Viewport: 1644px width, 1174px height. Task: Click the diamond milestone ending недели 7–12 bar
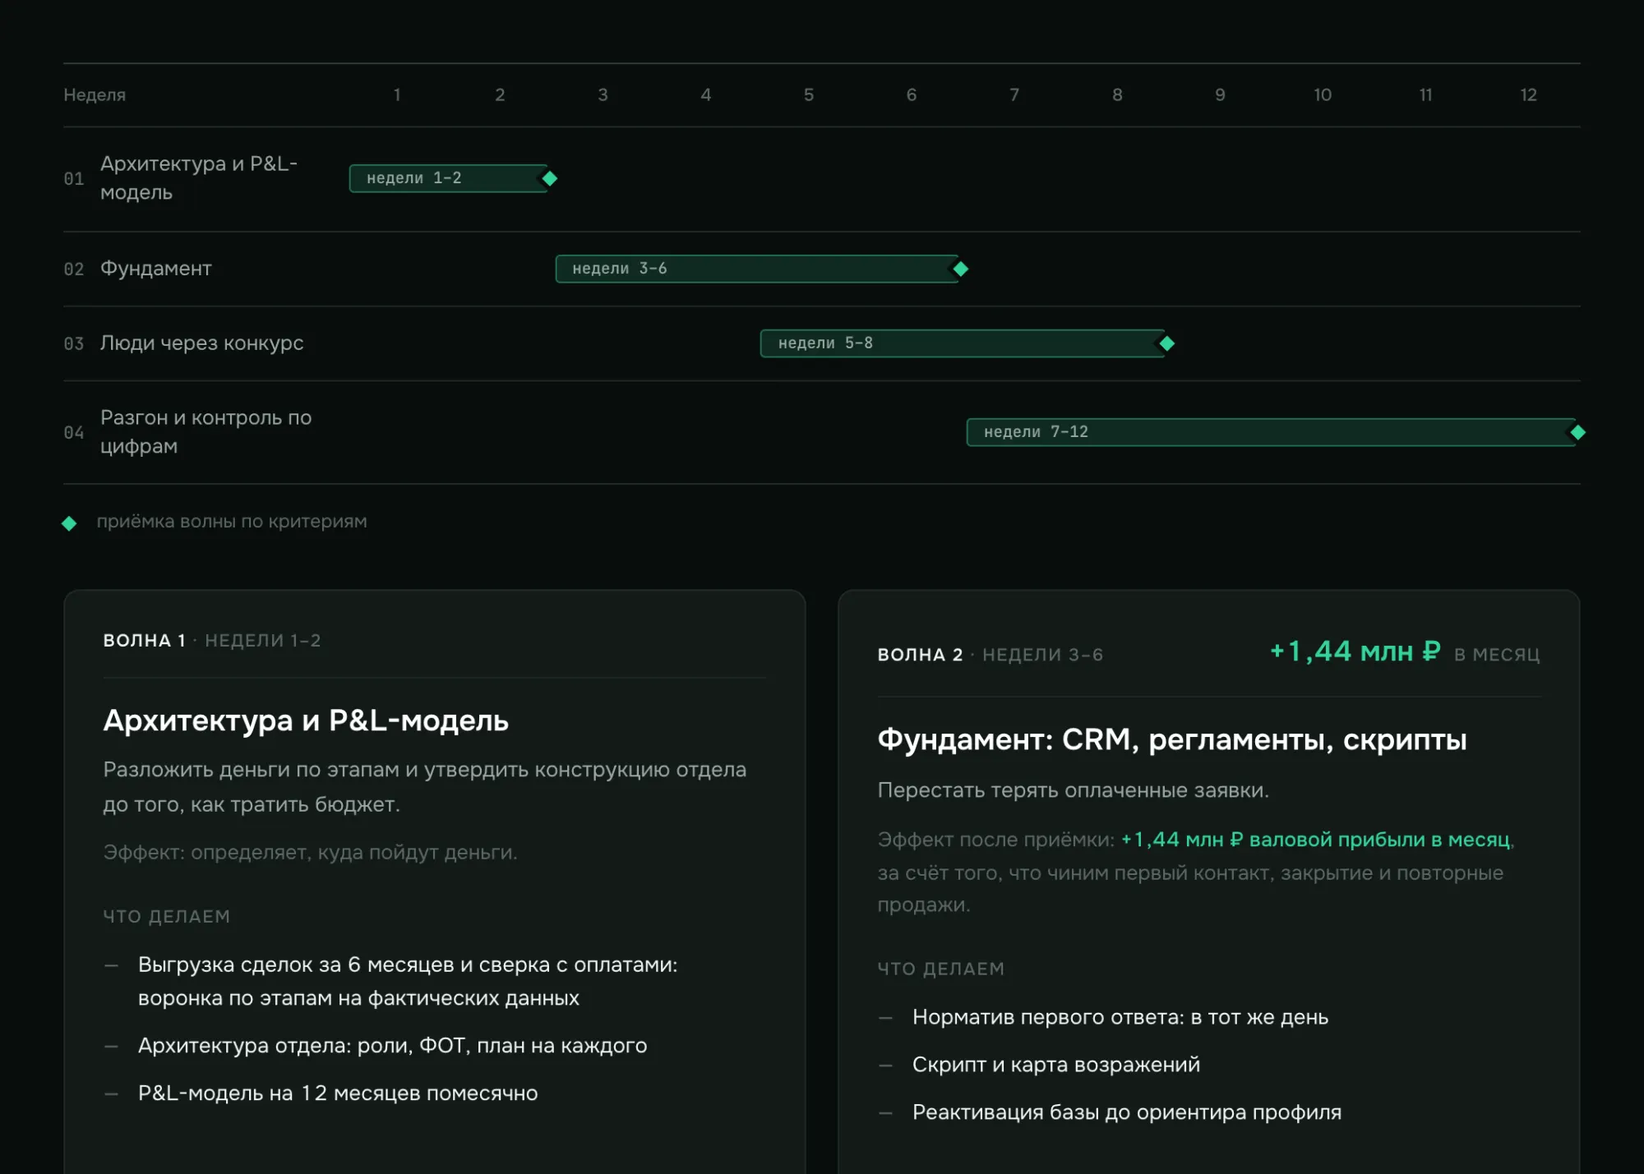click(1577, 432)
